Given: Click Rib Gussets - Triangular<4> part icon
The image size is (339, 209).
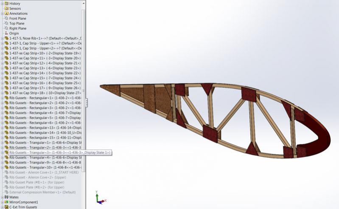Looking at the screenshot, I should pos(6,158).
